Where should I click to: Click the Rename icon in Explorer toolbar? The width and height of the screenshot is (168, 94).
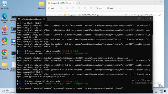(x=79, y=8)
